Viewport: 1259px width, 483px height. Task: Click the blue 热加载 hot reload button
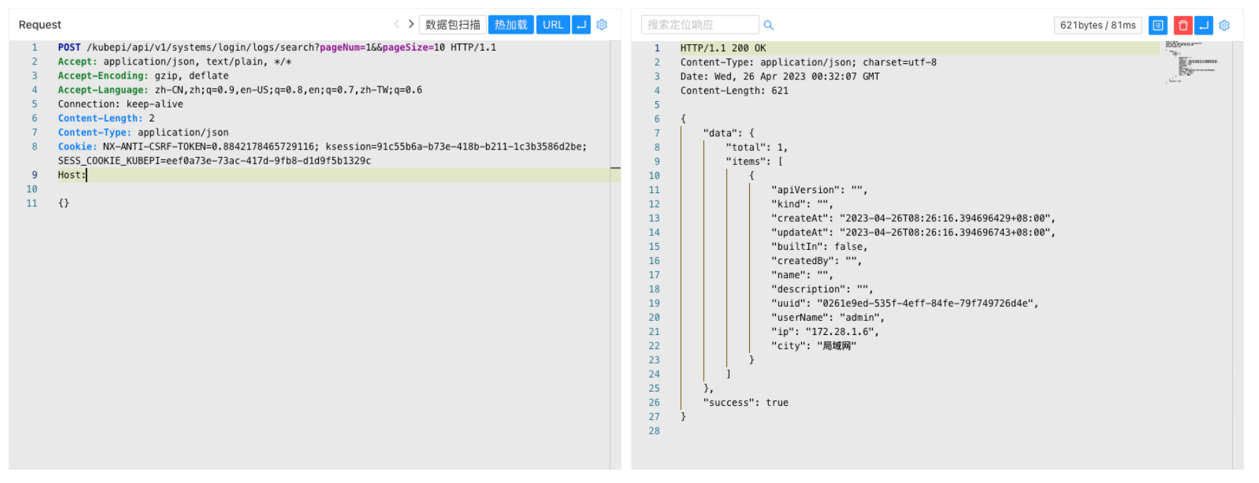click(510, 25)
